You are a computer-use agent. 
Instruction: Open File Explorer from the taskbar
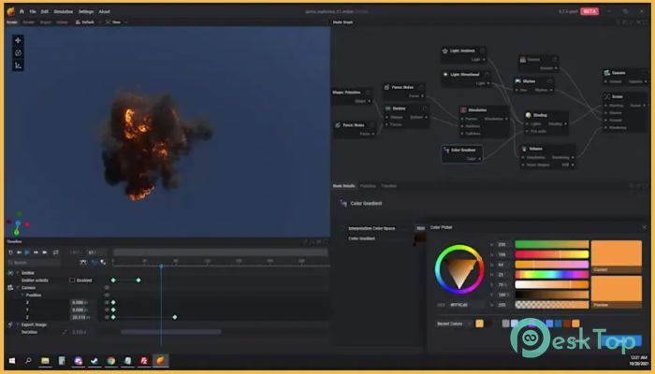tap(45, 361)
